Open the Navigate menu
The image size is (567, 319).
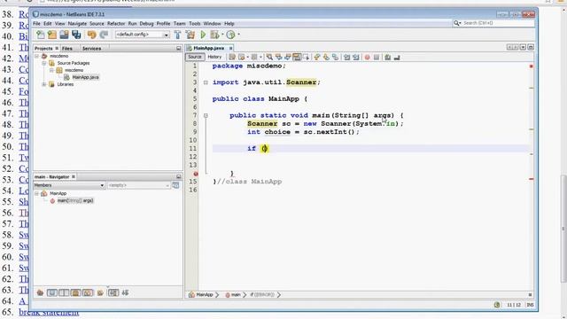pos(77,24)
